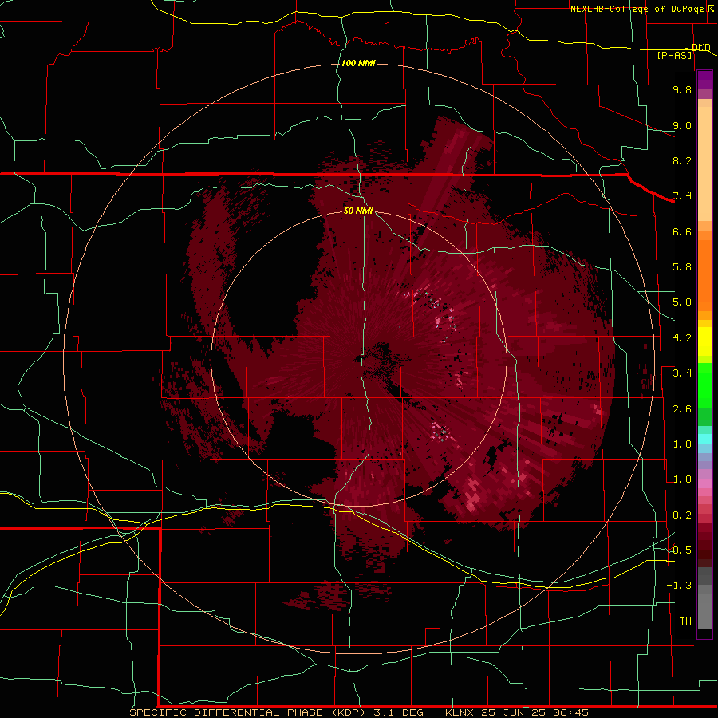718x718 pixels.
Task: Select the light peach color bar segment
Action: 704,164
